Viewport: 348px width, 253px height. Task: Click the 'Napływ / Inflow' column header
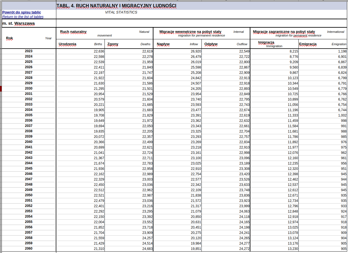coord(177,44)
